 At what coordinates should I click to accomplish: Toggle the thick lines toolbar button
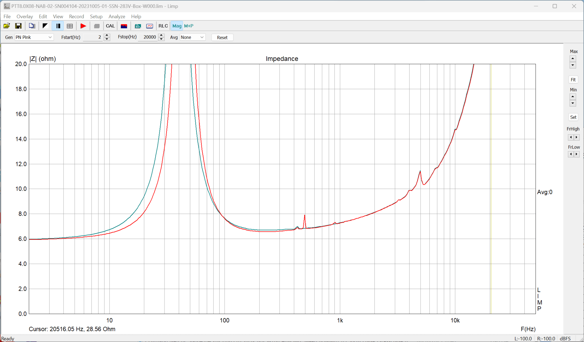58,26
